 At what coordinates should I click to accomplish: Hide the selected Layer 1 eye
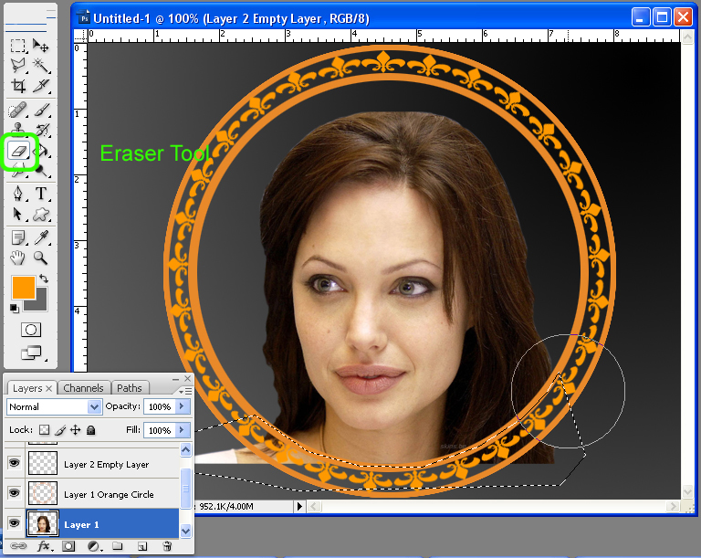15,522
